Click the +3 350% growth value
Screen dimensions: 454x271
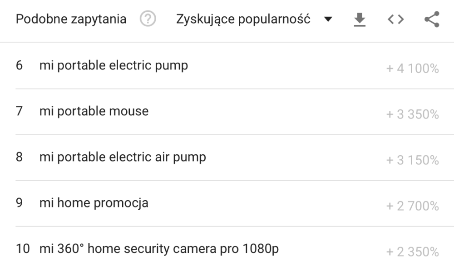tap(412, 114)
